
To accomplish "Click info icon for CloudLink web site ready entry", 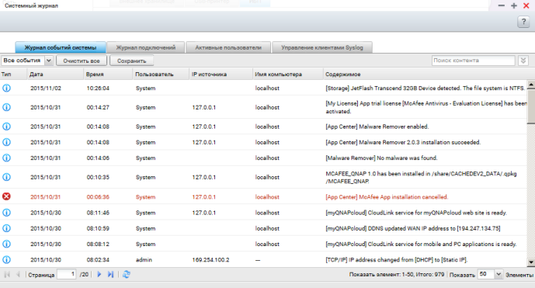I will click(6, 213).
